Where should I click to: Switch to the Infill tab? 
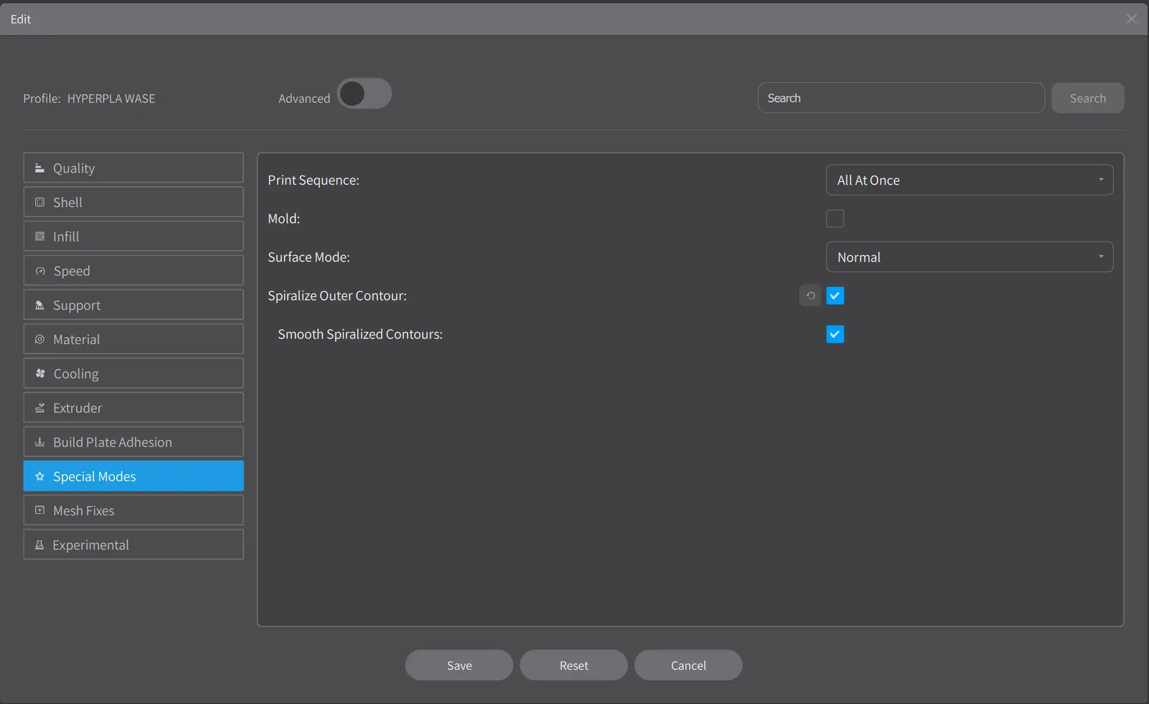point(133,236)
